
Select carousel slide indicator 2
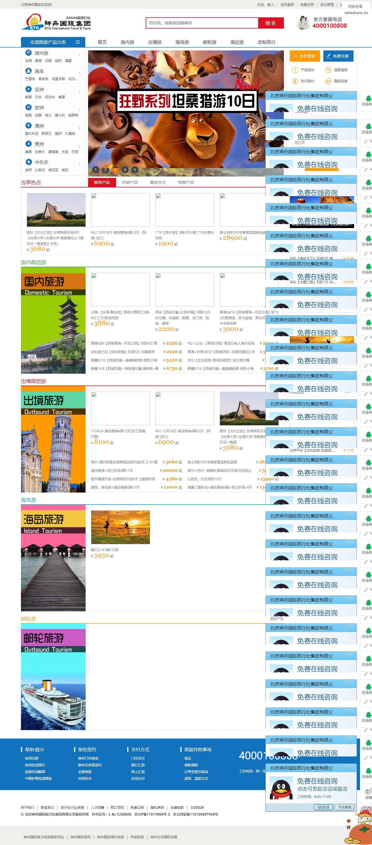tap(105, 170)
